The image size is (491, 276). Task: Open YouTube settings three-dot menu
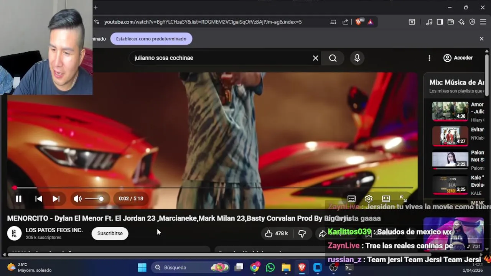click(429, 58)
